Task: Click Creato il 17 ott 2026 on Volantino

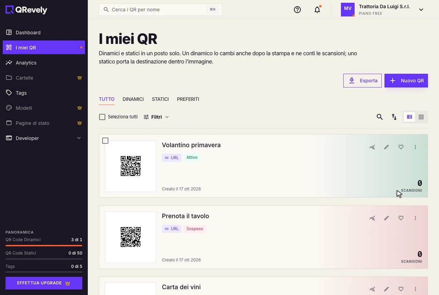Action: (181, 189)
